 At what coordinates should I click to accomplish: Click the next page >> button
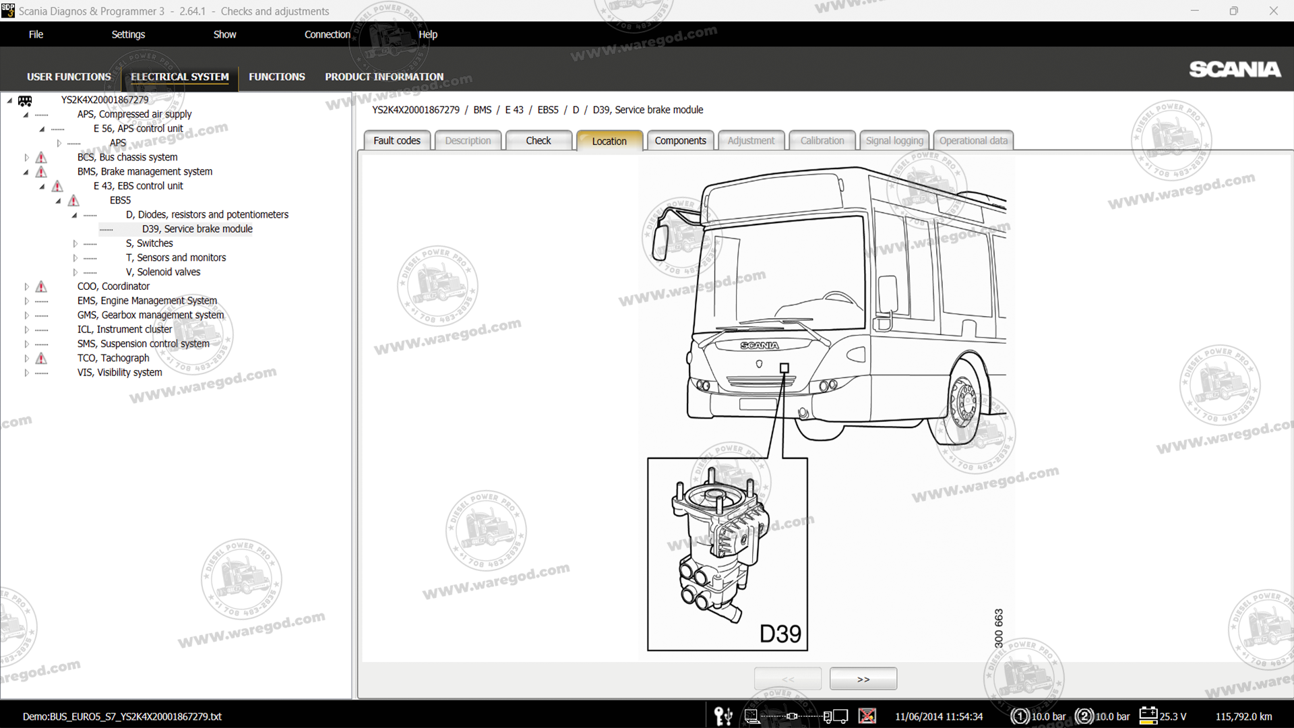click(x=863, y=679)
